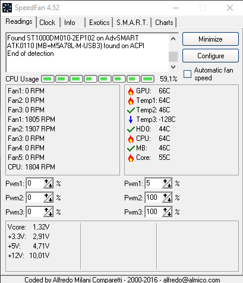
Task: Click the right Pwm1 value field showing 5
Action: (154, 183)
